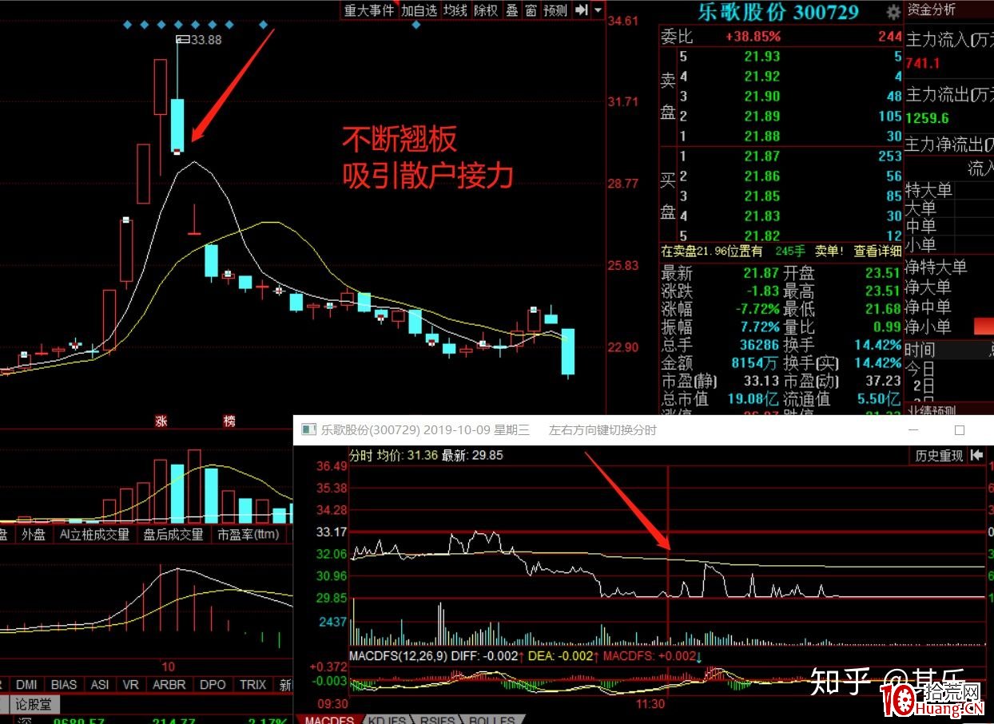Open 预测 forecast tool
Image resolution: width=994 pixels, height=724 pixels.
tap(555, 10)
